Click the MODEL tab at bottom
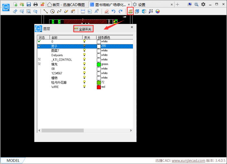Screen dimensions: 227x164 tap(13, 160)
